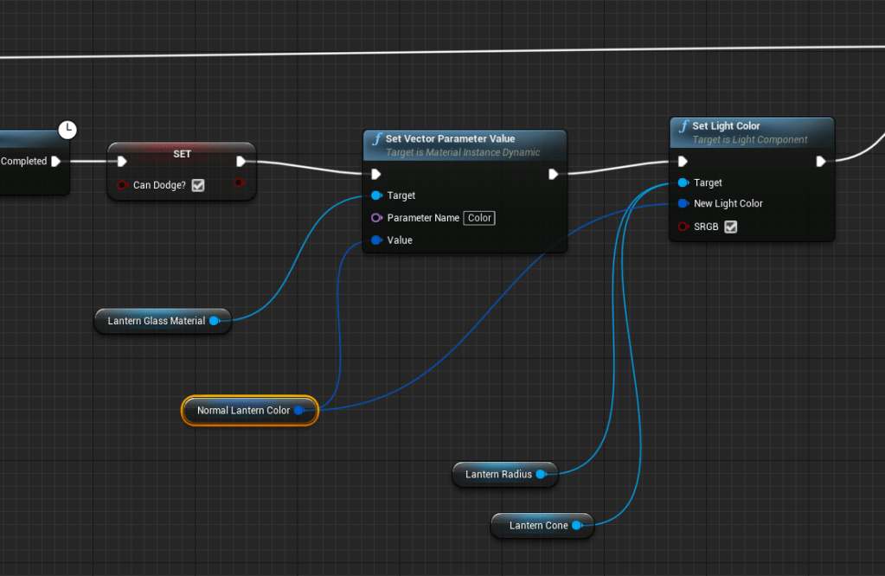Screen dimensions: 885x576
Task: Click the Set Light Color execution output pin
Action: coord(820,161)
